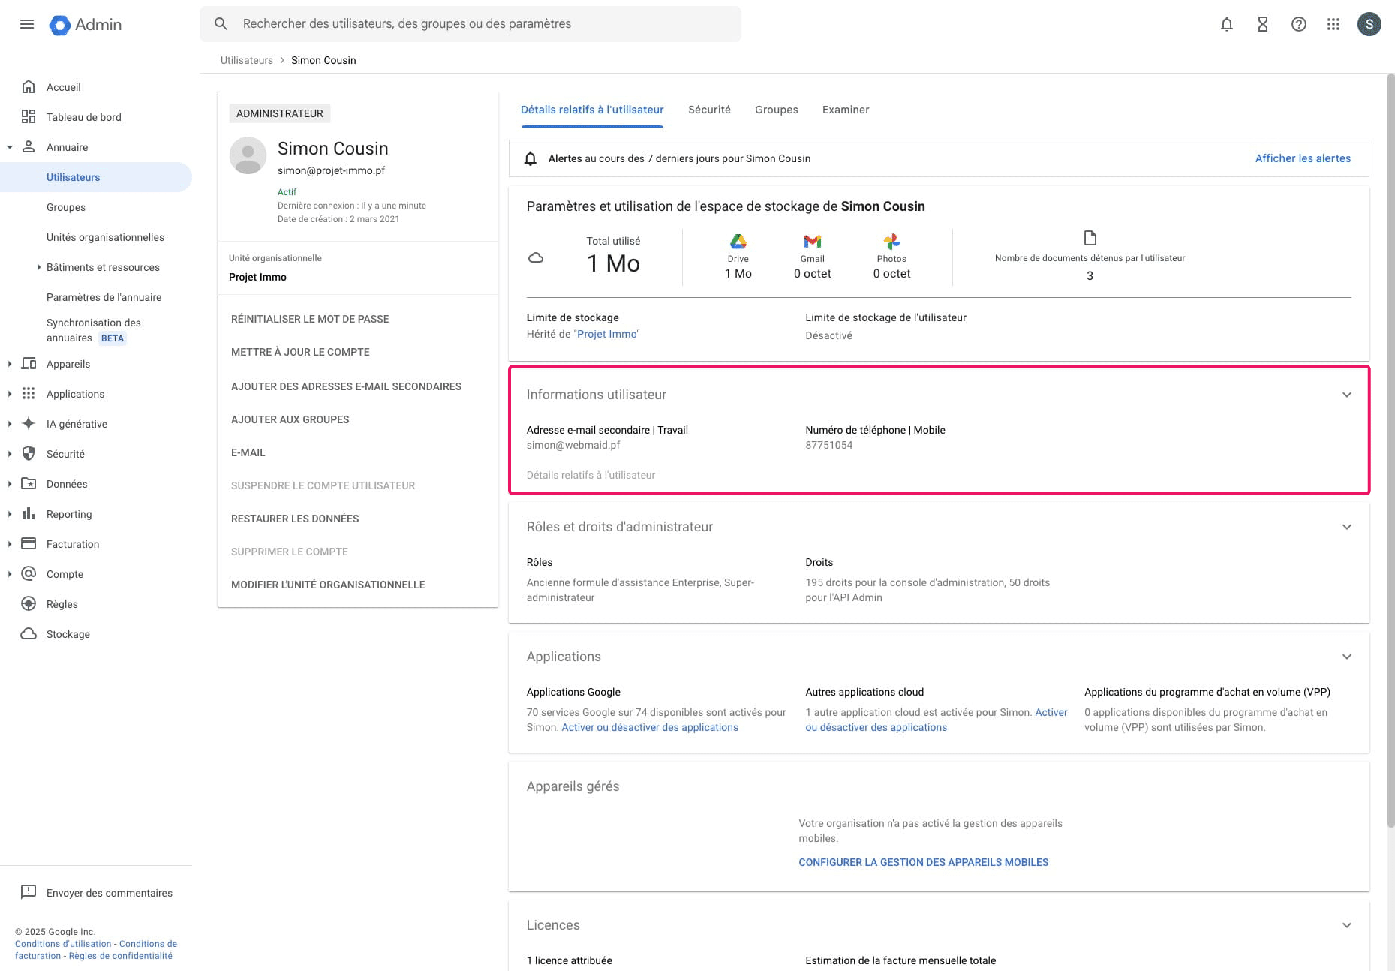Expand Bâtiments et ressources submenu
1395x971 pixels.
pyautogui.click(x=39, y=267)
